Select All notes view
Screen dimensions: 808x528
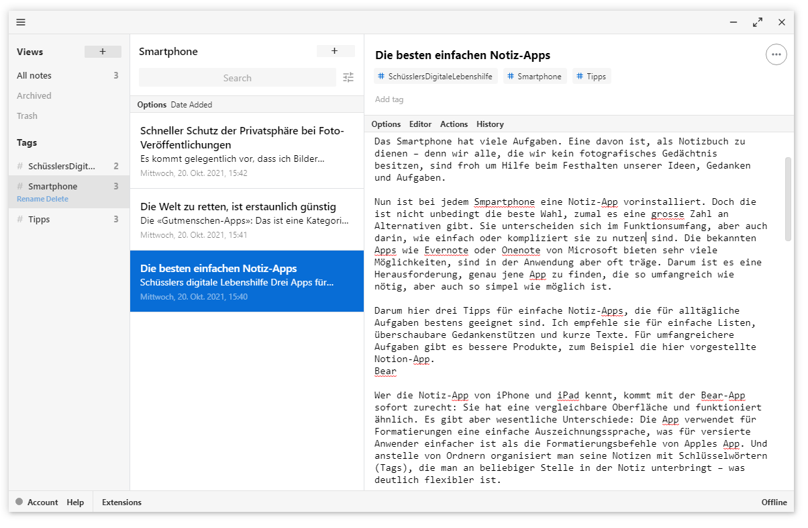pos(69,75)
